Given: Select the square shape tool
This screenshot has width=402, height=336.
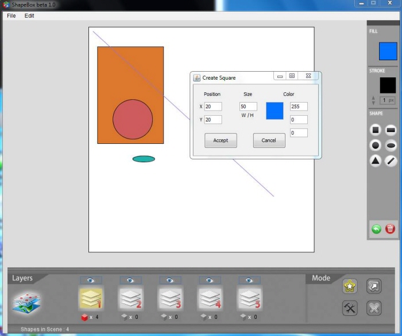Looking at the screenshot, I should point(376,130).
